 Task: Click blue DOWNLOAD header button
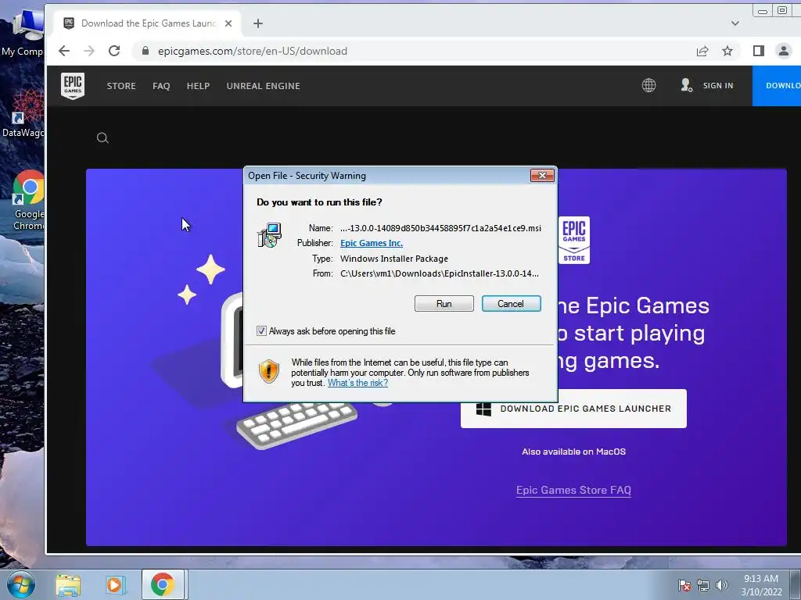[x=777, y=86]
